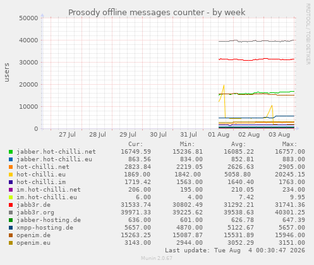314x265 pixels.
Task: Select the openim.eu legend label
Action: point(33,243)
